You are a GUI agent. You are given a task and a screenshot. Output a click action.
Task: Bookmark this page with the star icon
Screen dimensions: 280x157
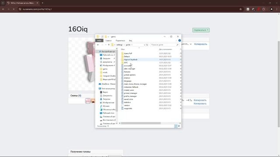coord(241,9)
